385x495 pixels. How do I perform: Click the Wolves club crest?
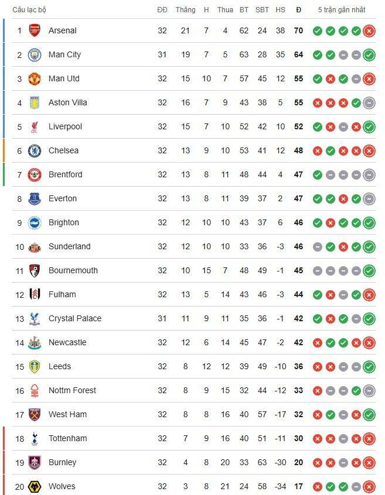point(35,486)
